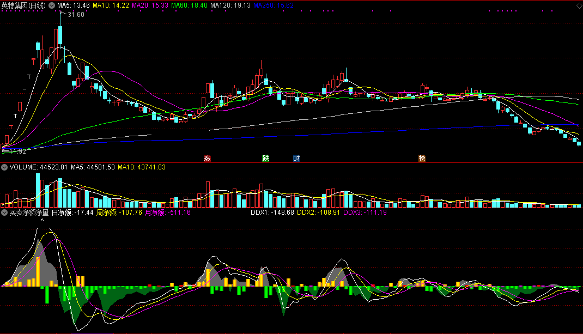
Task: Click the volume MA5: 44581.53 label
Action: (93, 167)
